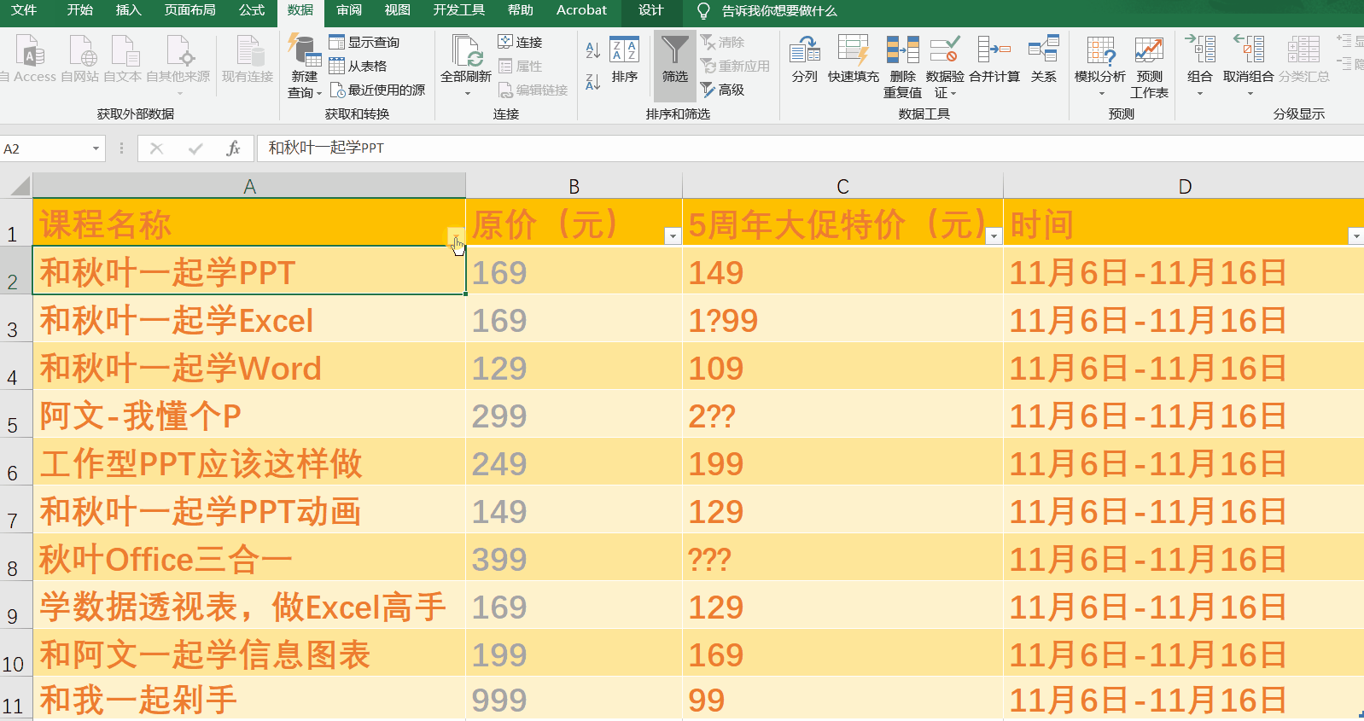Screen dimensions: 1364x721
Task: Click the sort ascending A-Z icon
Action: (x=592, y=50)
